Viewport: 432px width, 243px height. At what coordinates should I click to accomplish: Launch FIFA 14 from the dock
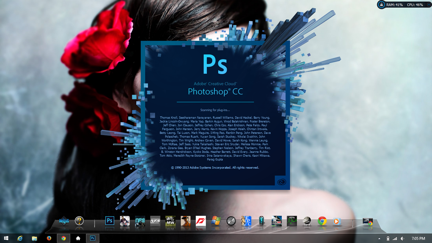tap(125, 221)
